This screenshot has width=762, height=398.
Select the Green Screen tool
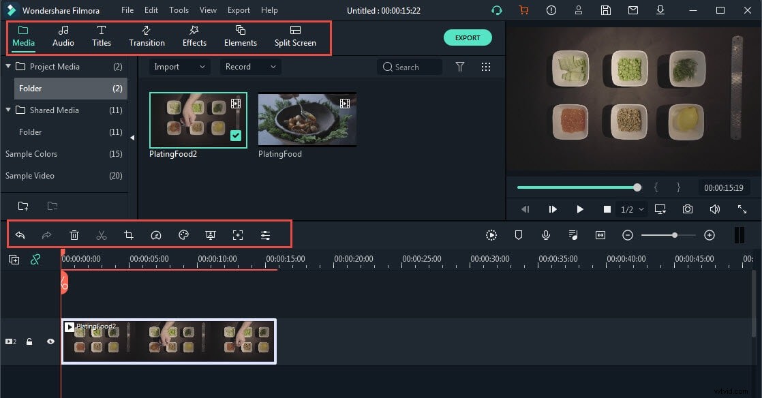(211, 235)
